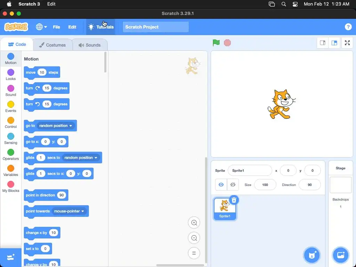Expand 'go to random position' dropdown
356x267 pixels.
pos(56,126)
